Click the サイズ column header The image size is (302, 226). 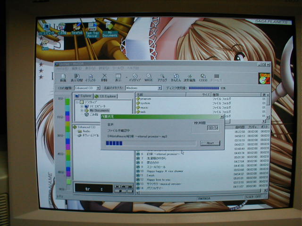tap(199, 95)
